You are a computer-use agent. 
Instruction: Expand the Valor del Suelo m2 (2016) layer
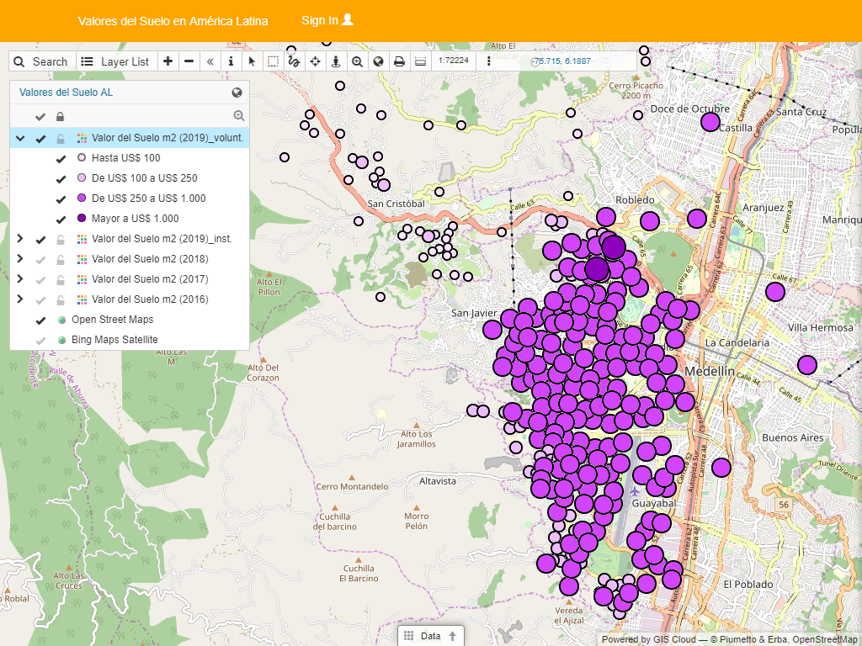pos(20,299)
